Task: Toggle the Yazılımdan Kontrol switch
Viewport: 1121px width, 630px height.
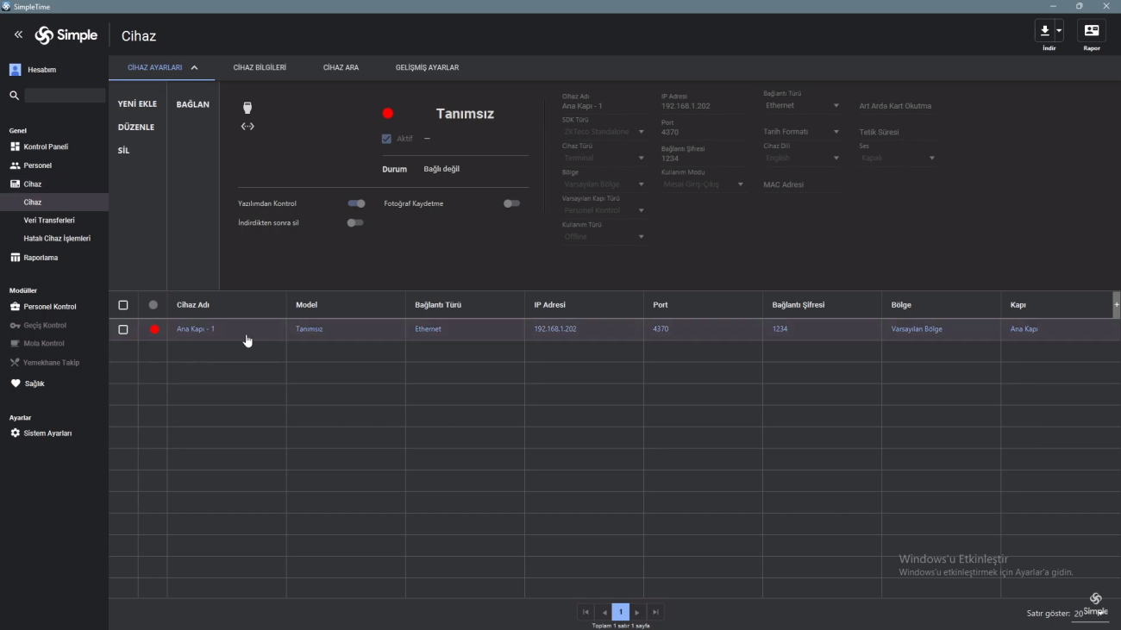Action: coord(356,203)
